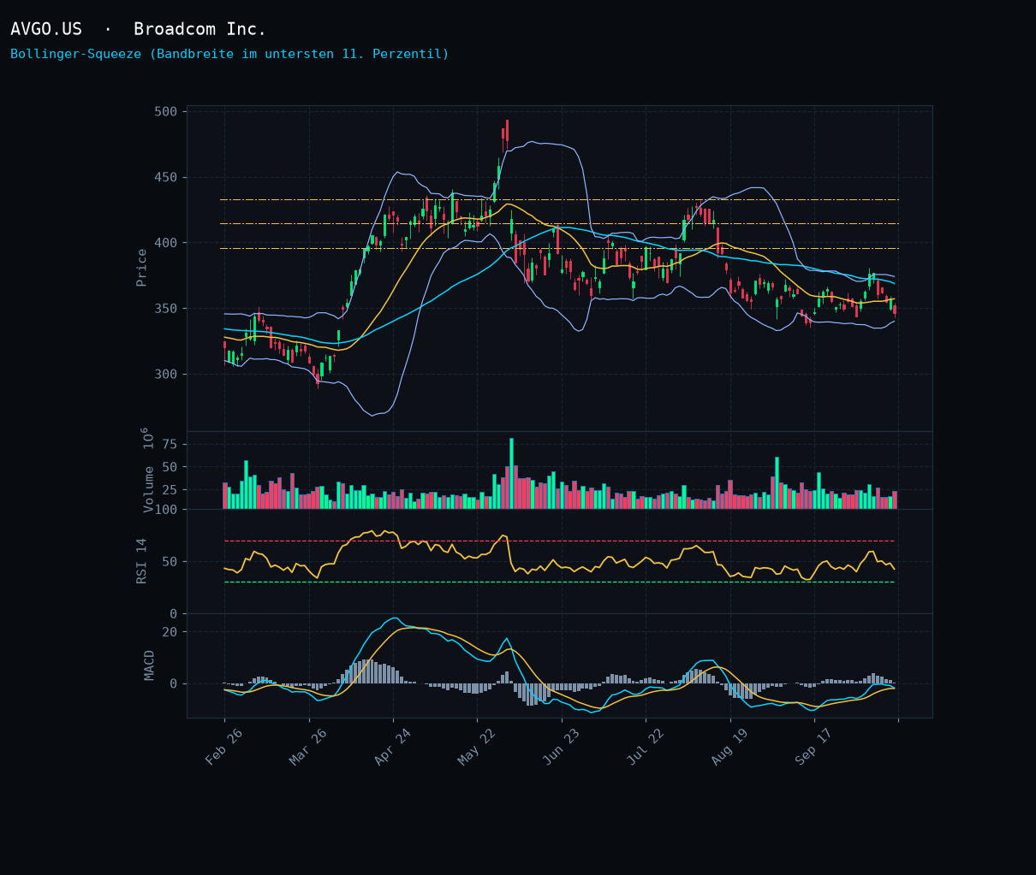Click the red dashed RSI overbought line
Viewport: 1036px width, 875px height.
[559, 541]
